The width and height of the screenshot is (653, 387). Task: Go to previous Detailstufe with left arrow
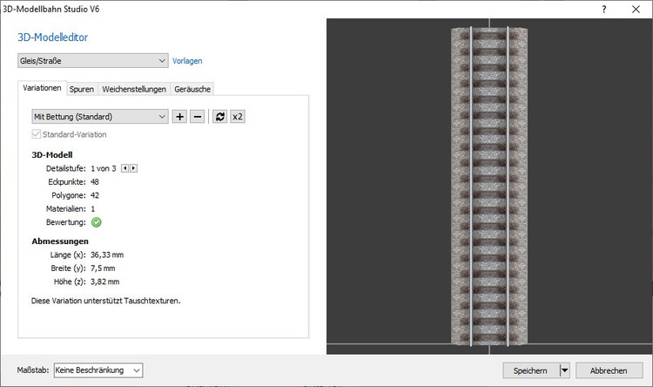pyautogui.click(x=125, y=168)
